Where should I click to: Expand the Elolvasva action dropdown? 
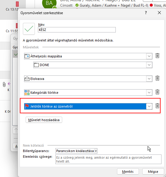pyautogui.click(x=149, y=79)
